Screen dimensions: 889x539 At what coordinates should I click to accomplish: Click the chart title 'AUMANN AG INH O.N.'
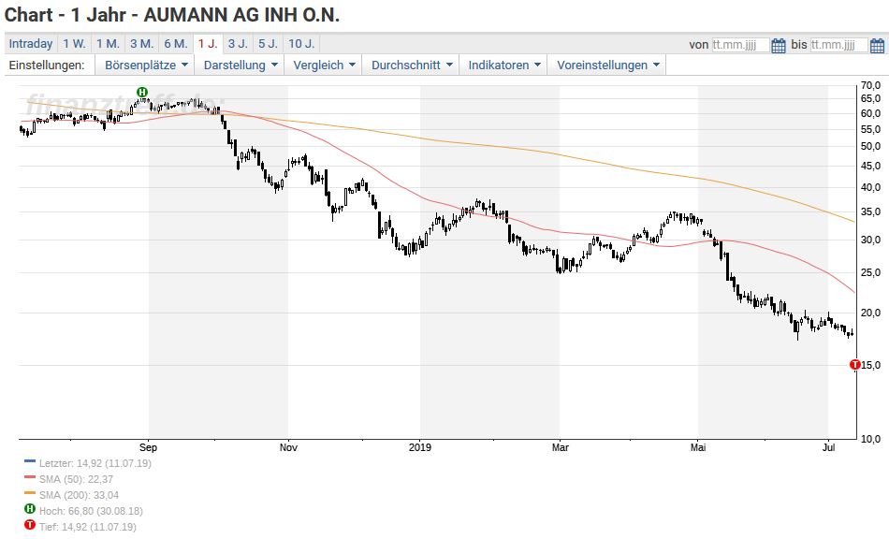241,15
